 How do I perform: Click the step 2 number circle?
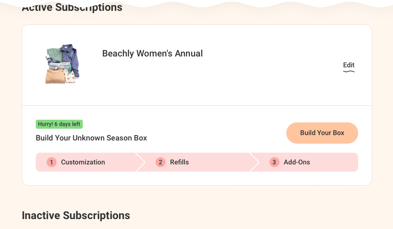pos(161,162)
